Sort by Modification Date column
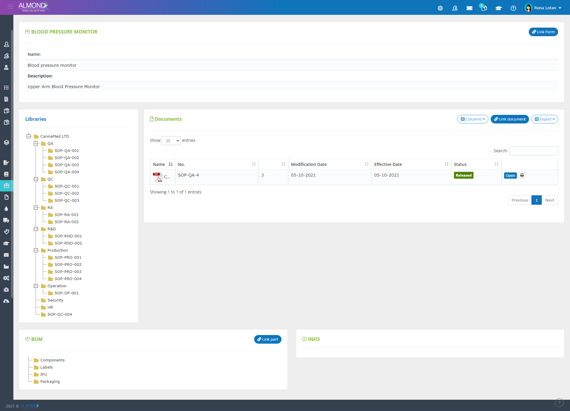Viewport: 570px width, 411px height. point(330,164)
